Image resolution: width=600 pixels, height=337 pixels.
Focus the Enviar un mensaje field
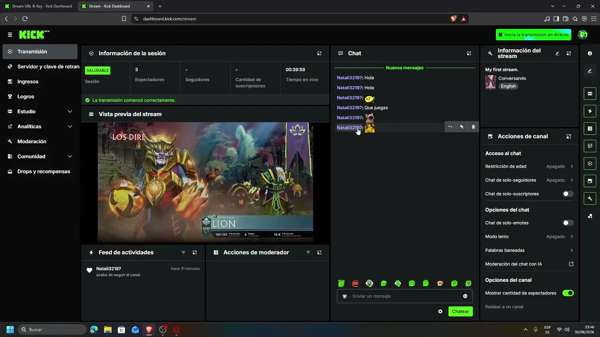pos(404,296)
